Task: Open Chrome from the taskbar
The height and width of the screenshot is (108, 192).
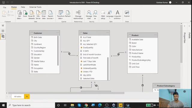Action: click(x=86, y=105)
